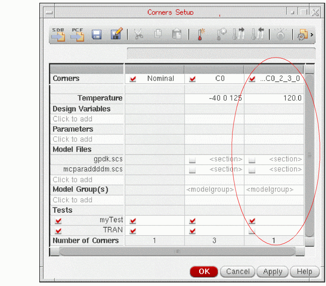Click the Apply button

[272, 271]
